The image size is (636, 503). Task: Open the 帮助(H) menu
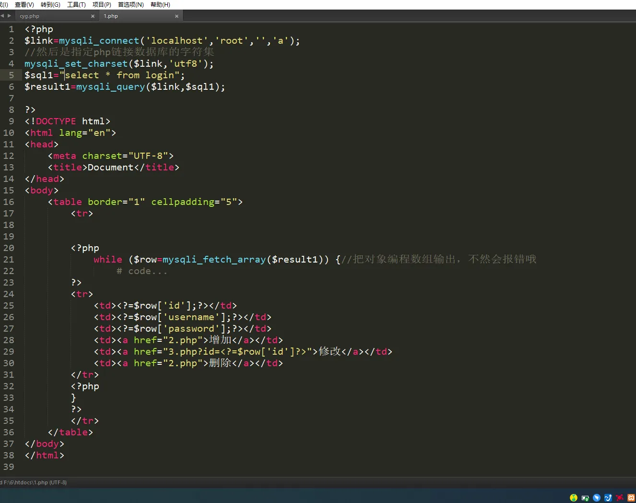click(x=160, y=4)
